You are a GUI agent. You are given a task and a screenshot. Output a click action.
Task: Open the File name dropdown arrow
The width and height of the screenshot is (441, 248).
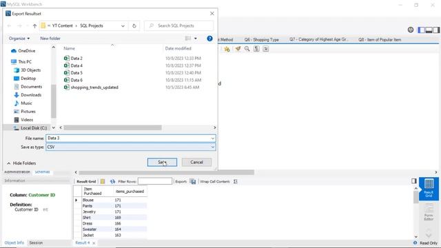coord(213,138)
